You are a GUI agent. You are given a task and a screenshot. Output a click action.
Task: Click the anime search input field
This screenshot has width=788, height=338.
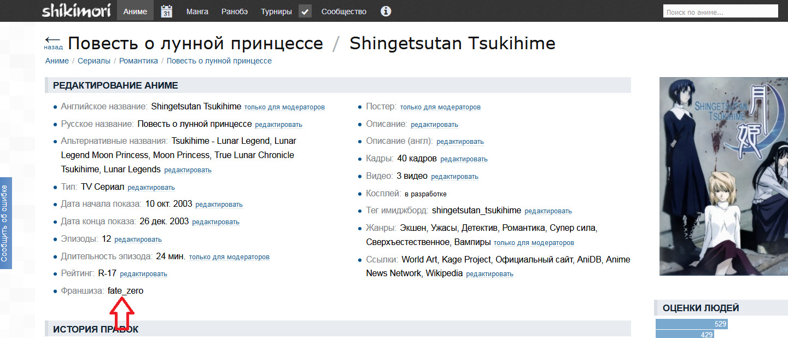[x=720, y=11]
